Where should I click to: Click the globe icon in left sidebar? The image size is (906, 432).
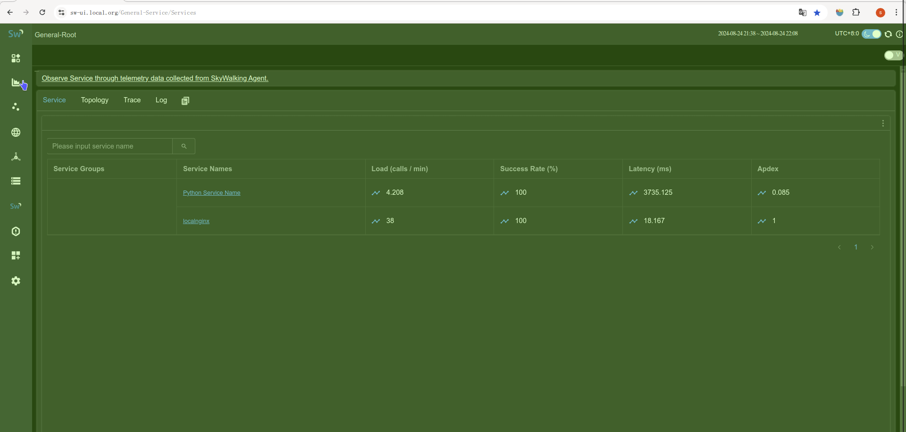(x=16, y=133)
